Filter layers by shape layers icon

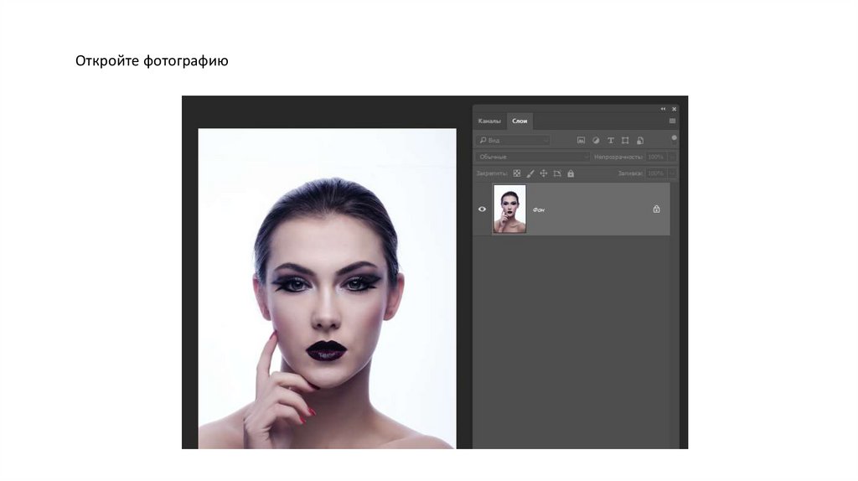click(x=625, y=141)
